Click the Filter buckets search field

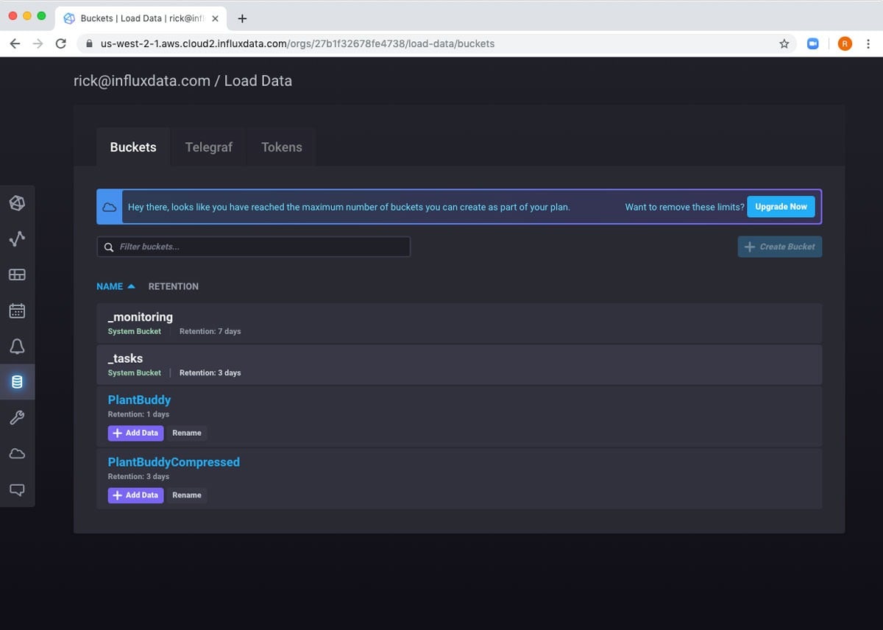tap(254, 247)
